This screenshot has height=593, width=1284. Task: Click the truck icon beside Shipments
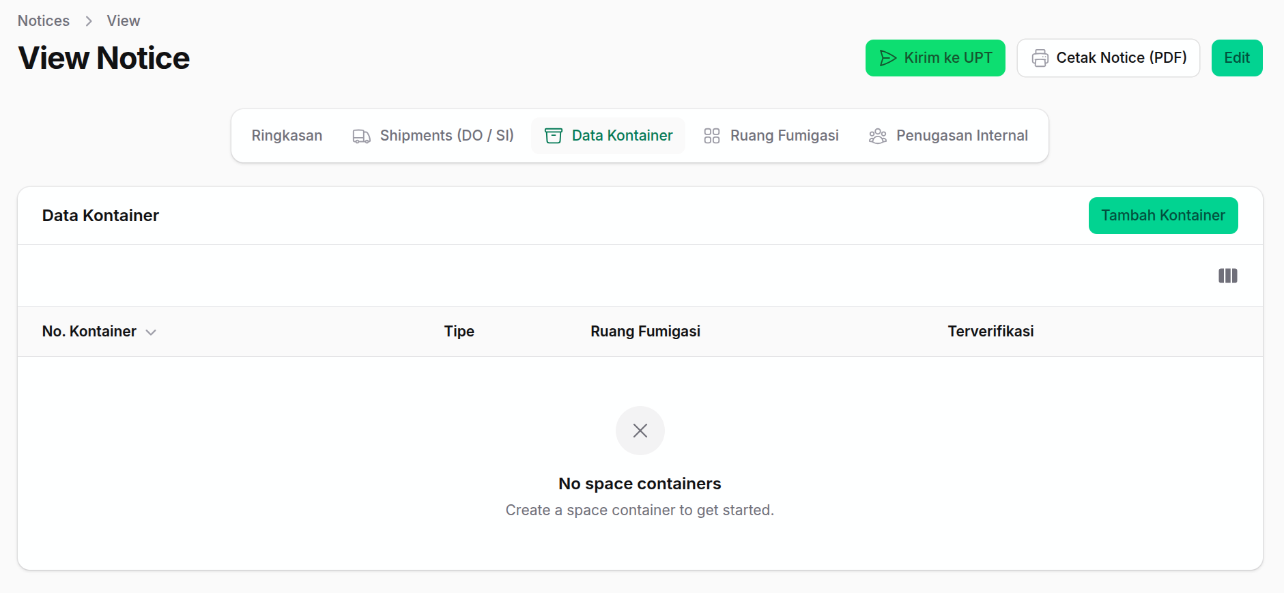coord(361,136)
